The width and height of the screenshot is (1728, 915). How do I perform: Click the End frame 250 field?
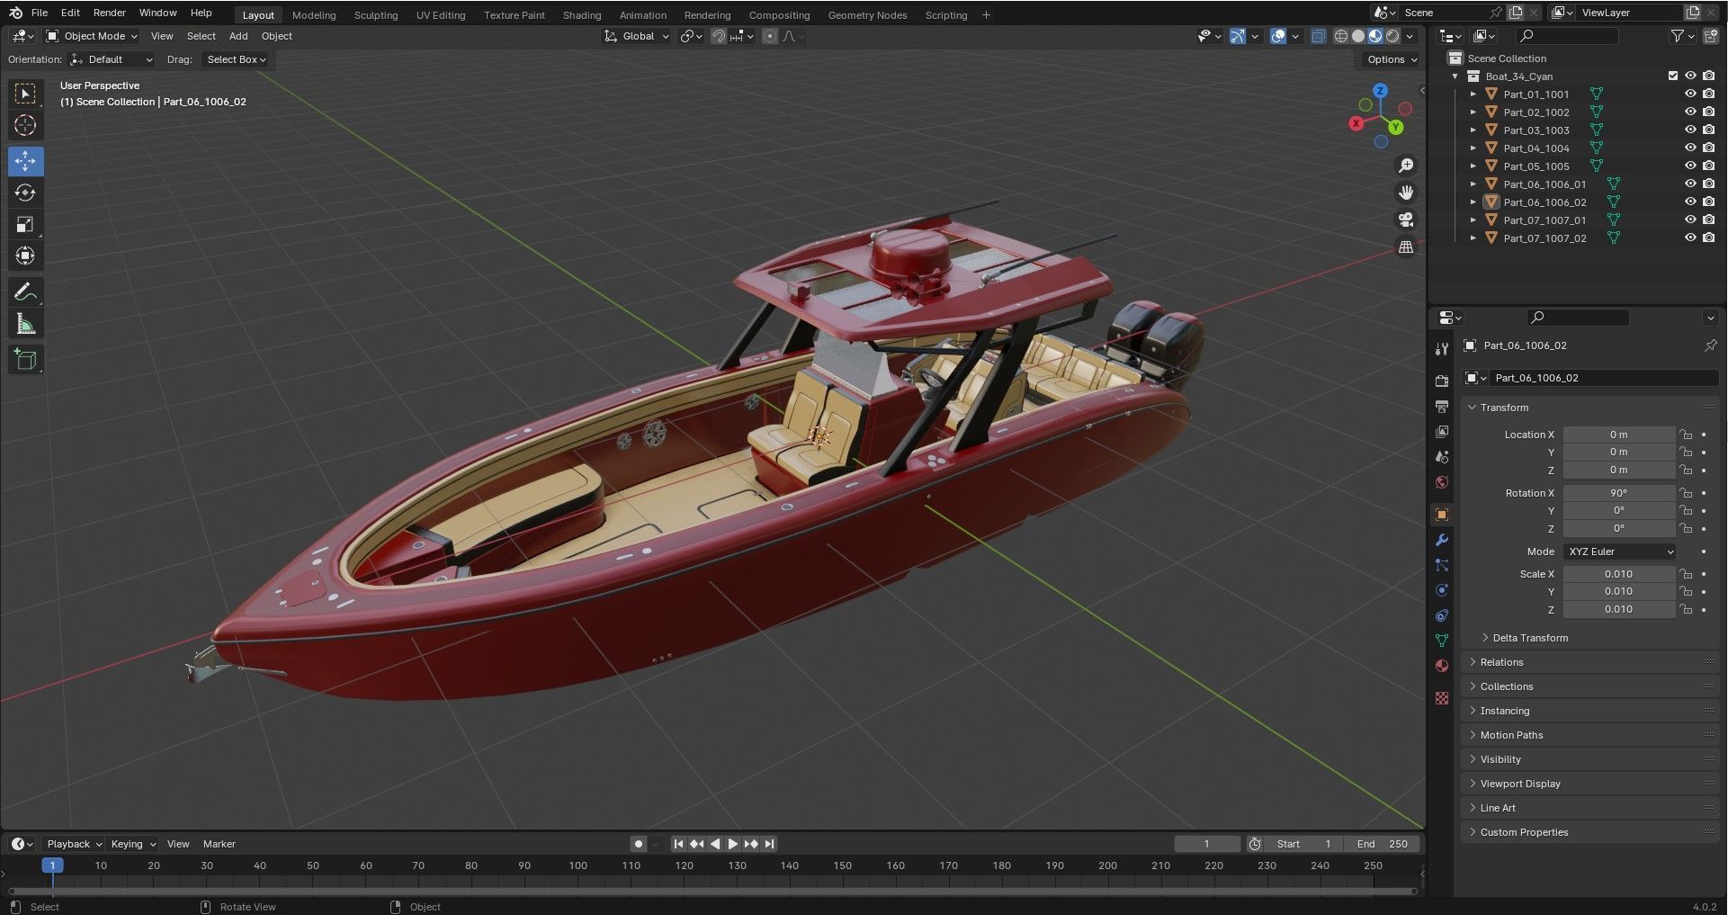coord(1383,844)
